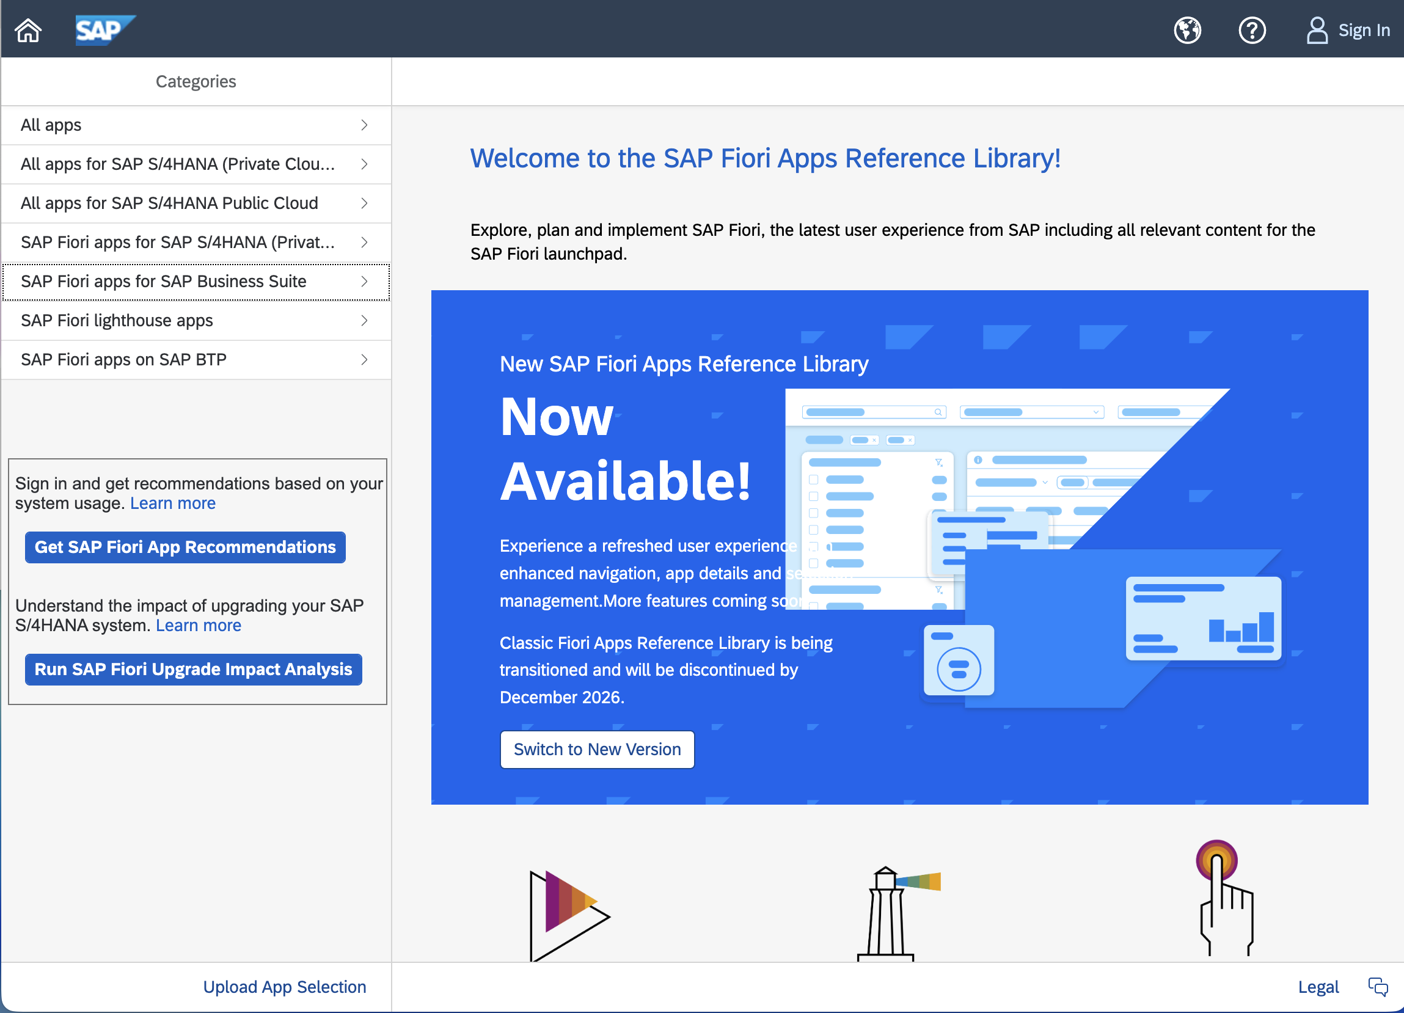Open SAP Fiori apps for SAP S/4HANA (Privat... category
This screenshot has height=1013, width=1404.
pyautogui.click(x=196, y=242)
